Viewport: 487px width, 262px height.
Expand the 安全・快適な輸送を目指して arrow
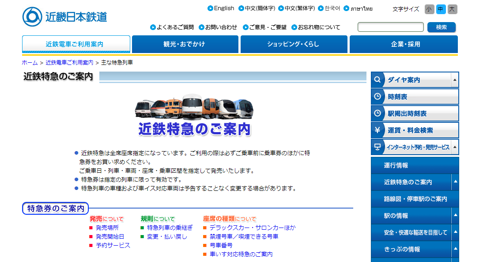[x=455, y=232]
